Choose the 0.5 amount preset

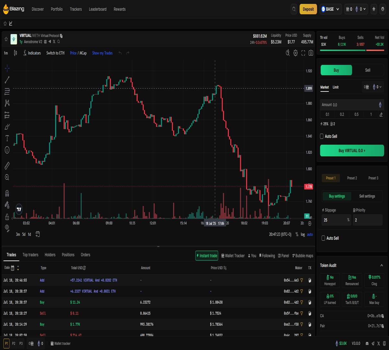pyautogui.click(x=357, y=114)
